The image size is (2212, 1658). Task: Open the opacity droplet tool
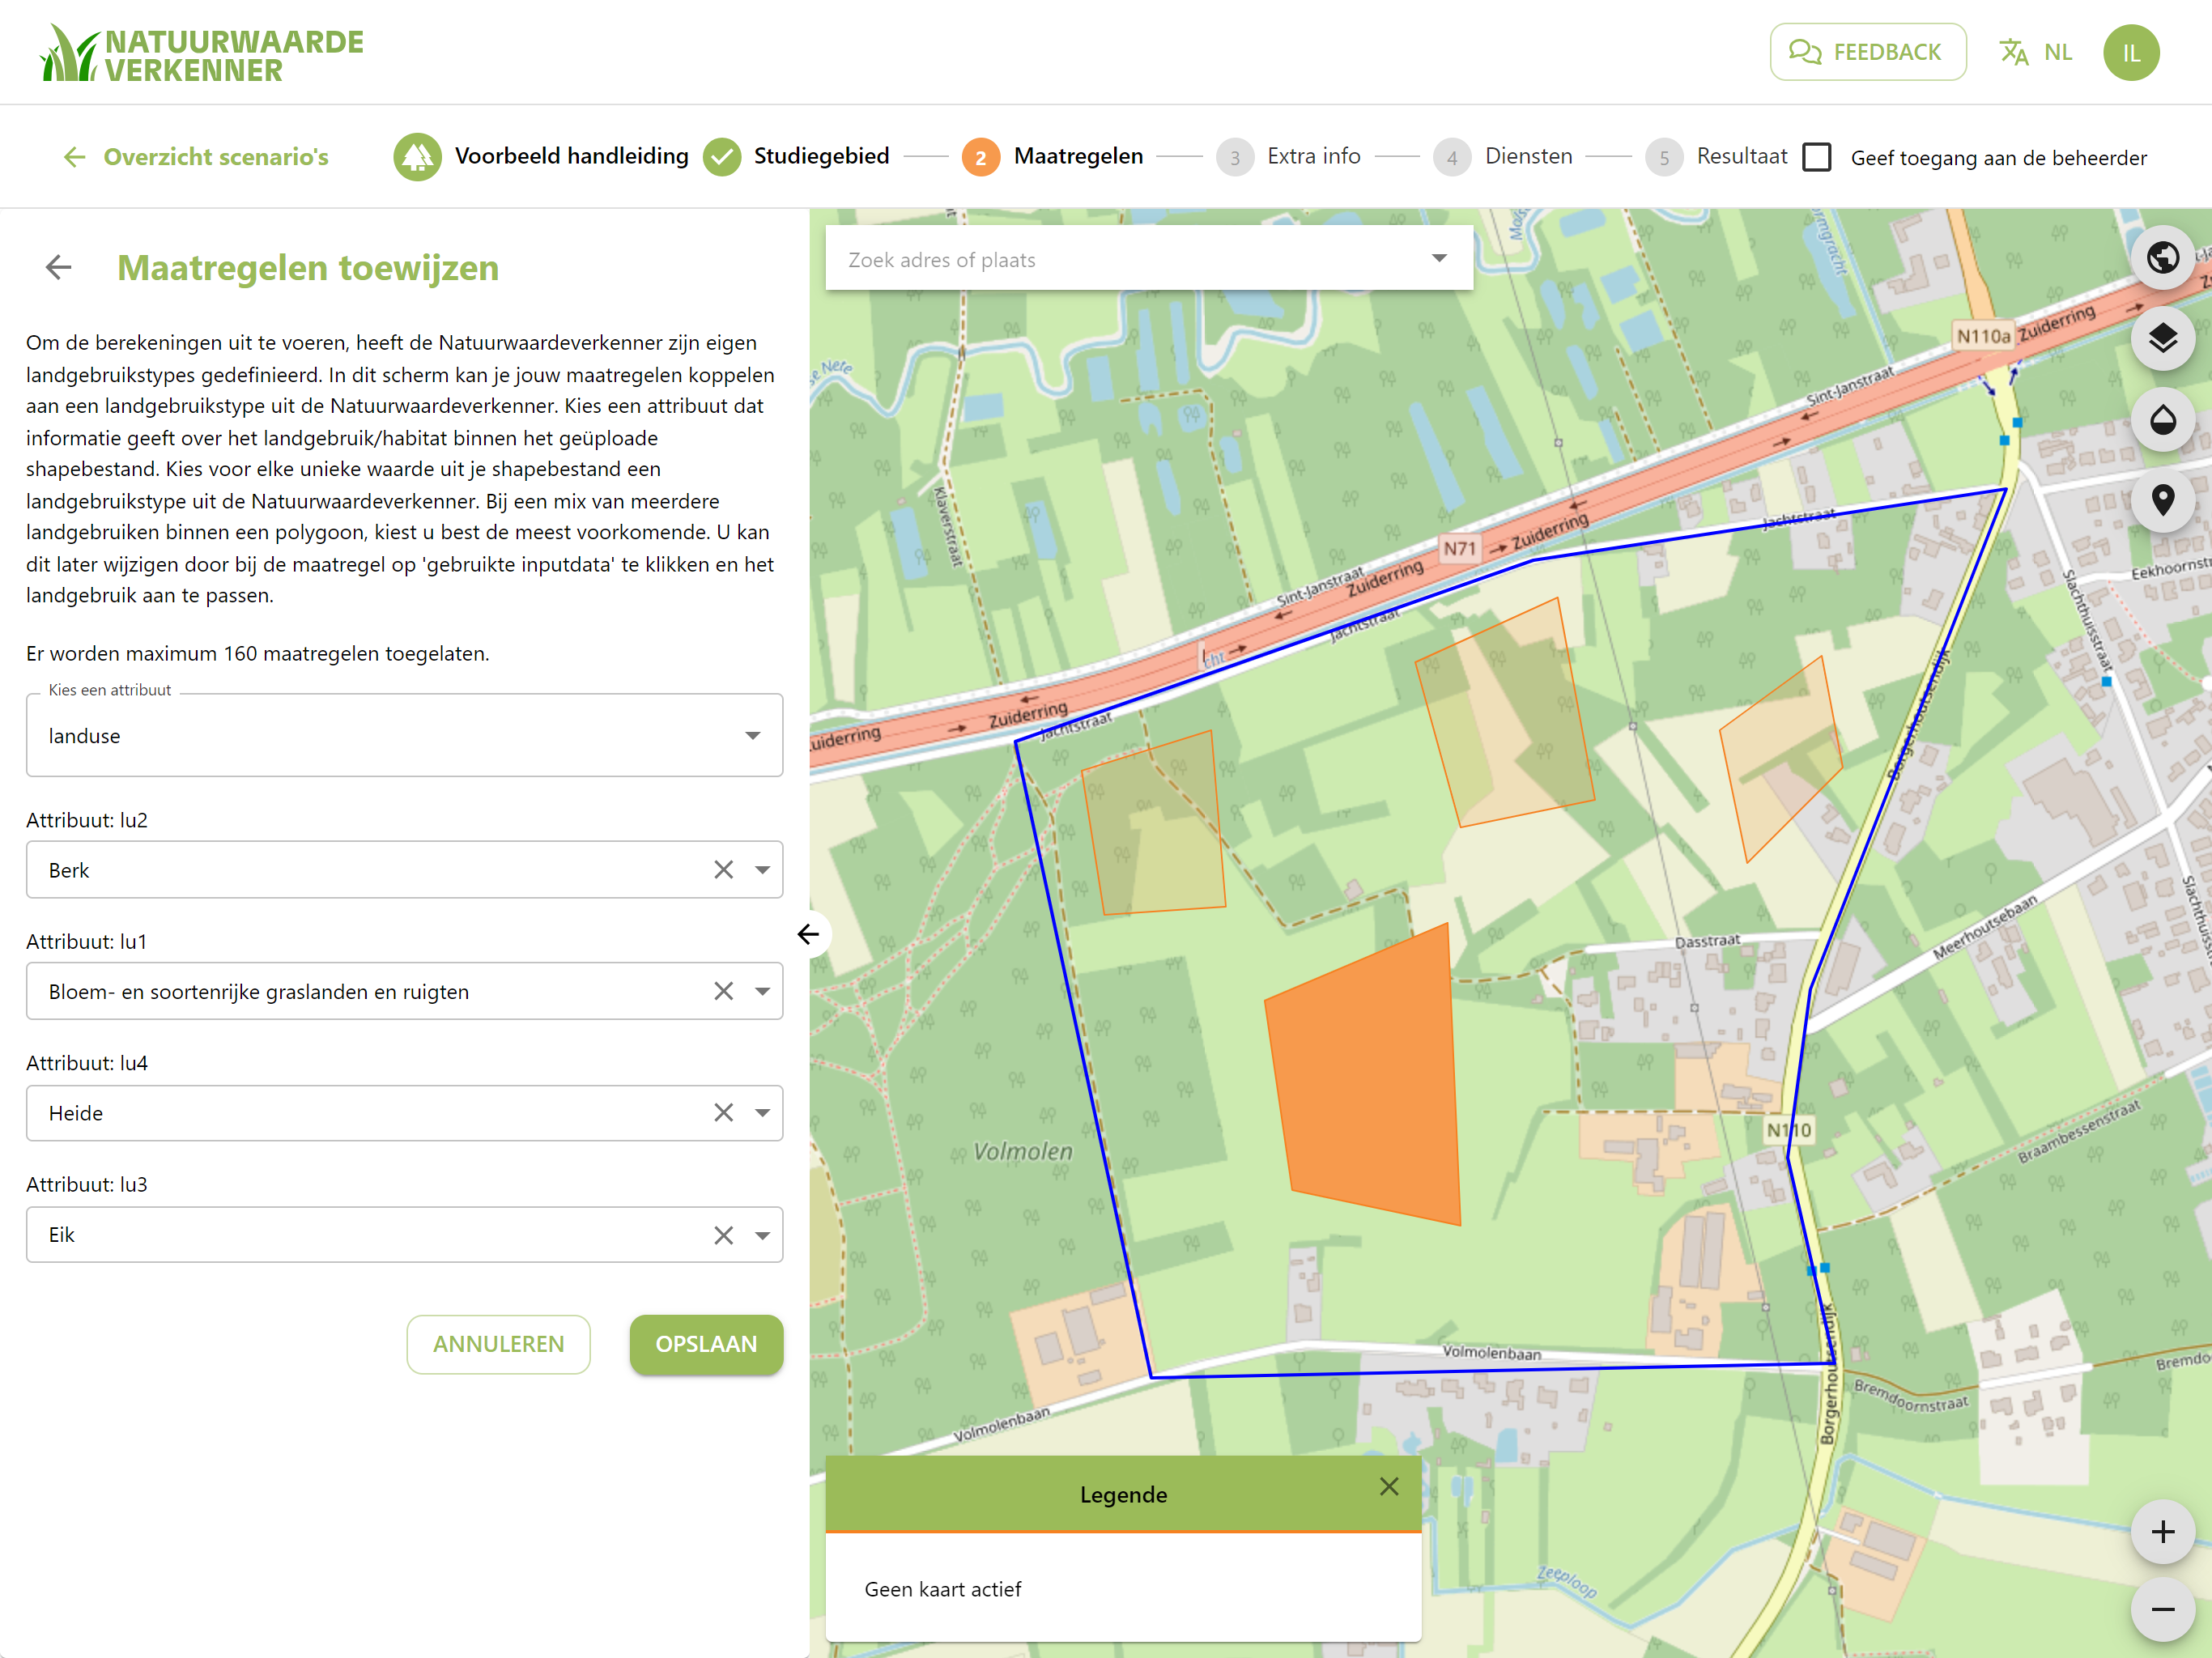click(x=2162, y=420)
